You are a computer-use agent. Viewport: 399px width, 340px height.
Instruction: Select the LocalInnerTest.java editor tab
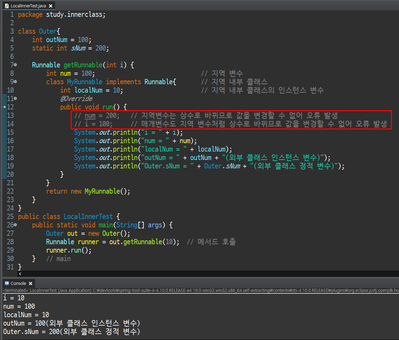[x=28, y=6]
